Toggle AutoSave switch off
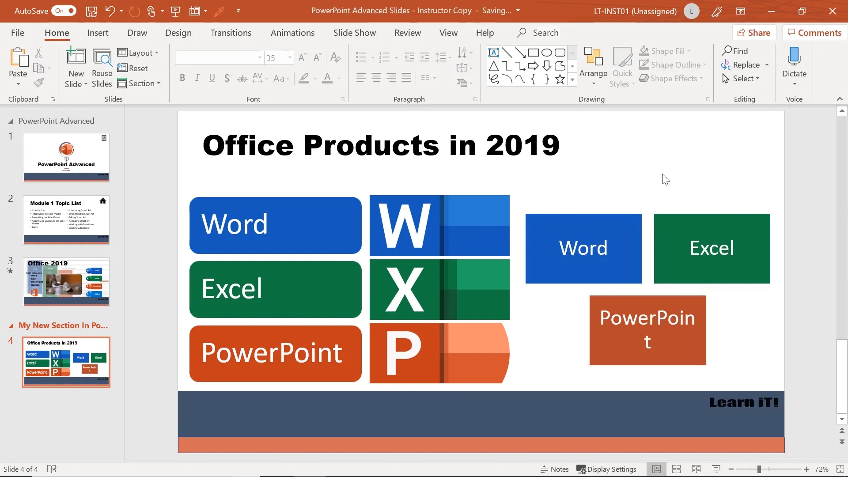848x477 pixels. tap(64, 11)
